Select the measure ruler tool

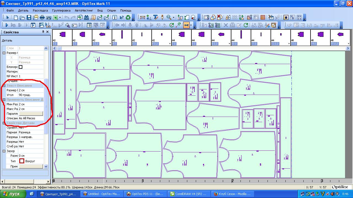pos(143,18)
